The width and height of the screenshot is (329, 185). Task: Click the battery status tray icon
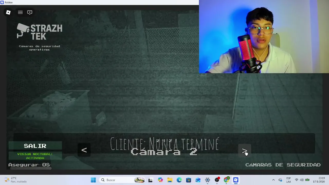coord(307,180)
